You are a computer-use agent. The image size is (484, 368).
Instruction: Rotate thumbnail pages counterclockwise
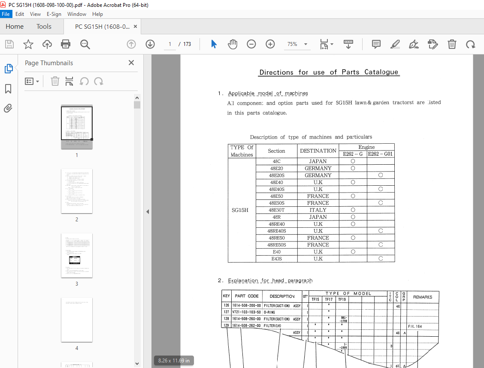pyautogui.click(x=84, y=81)
